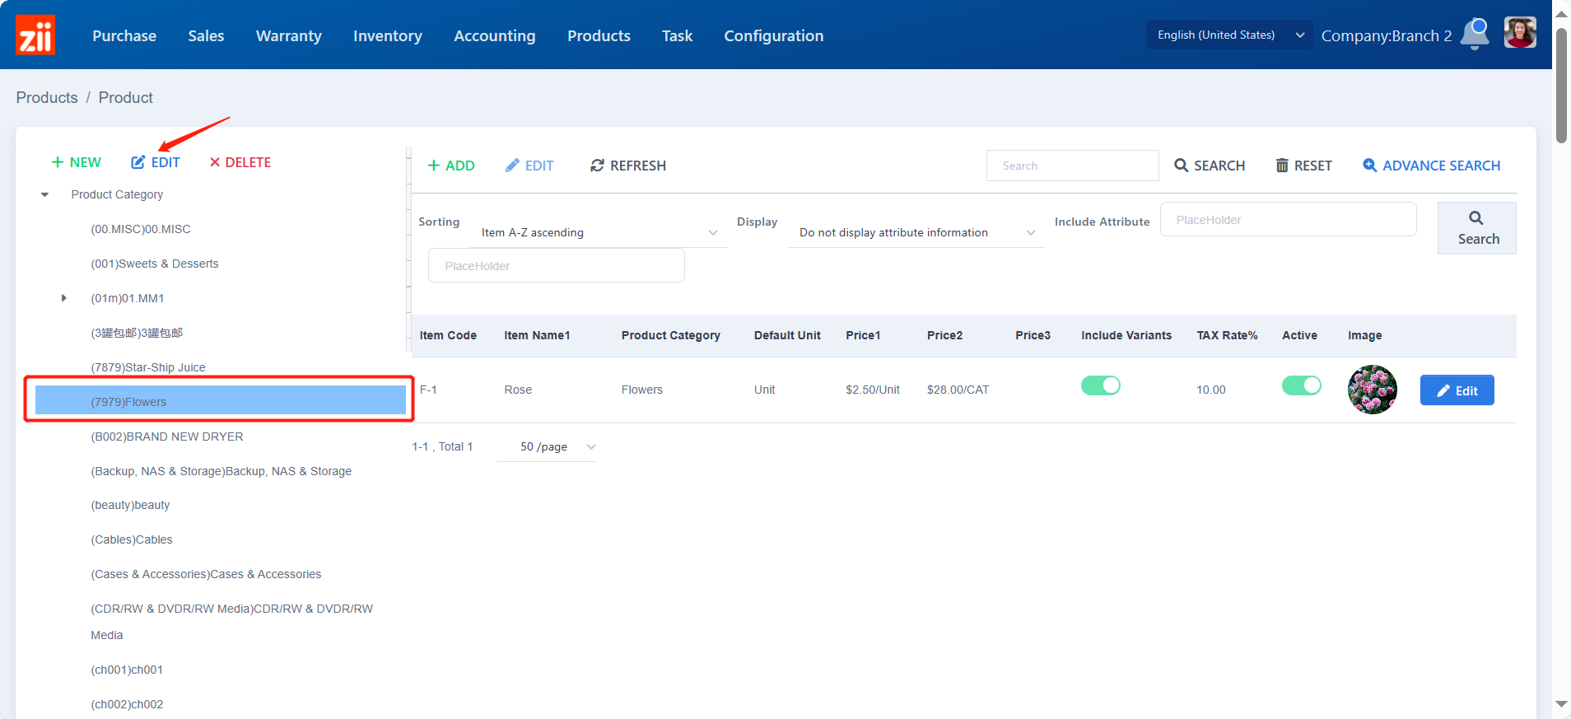Toggle the Active switch for Rose

(x=1301, y=385)
